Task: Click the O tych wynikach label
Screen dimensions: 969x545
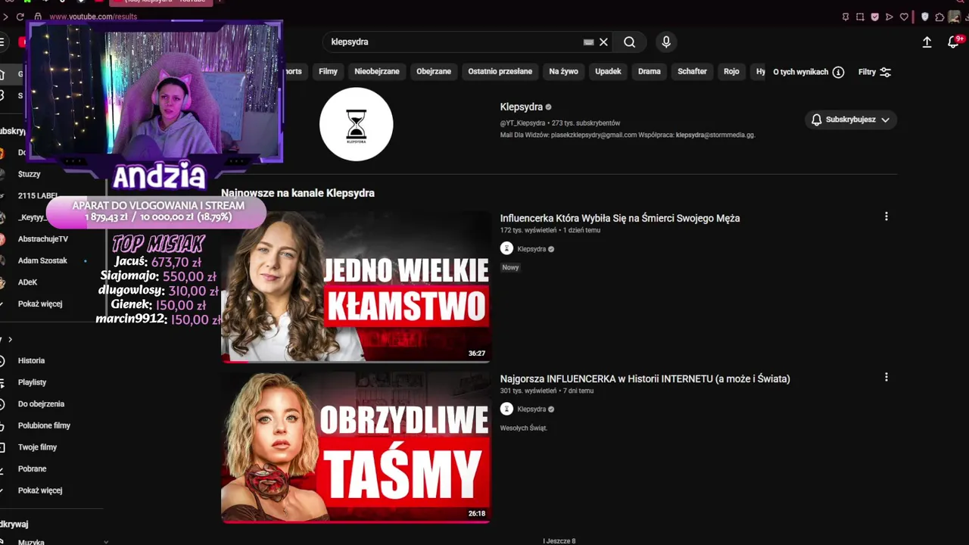Action: [x=800, y=72]
